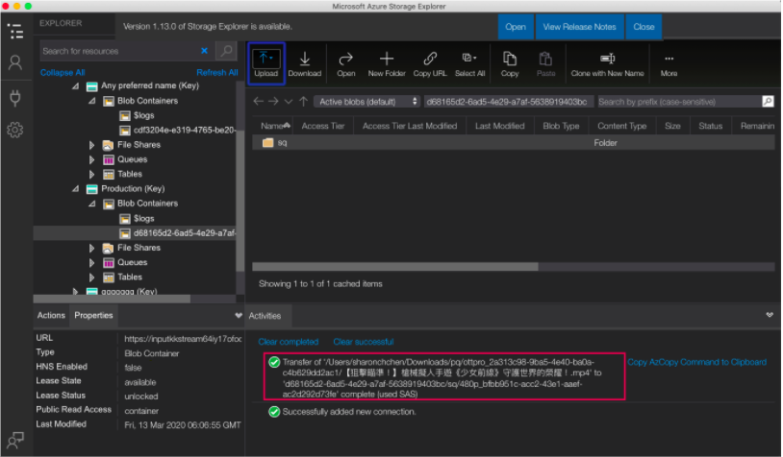Click the search magnifier in Explorer
Image resolution: width=783 pixels, height=457 pixels.
click(227, 51)
